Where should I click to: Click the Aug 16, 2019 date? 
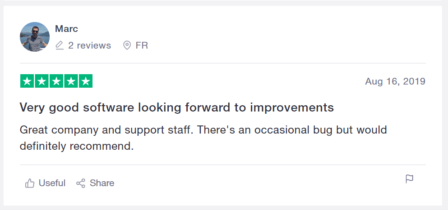click(x=395, y=81)
